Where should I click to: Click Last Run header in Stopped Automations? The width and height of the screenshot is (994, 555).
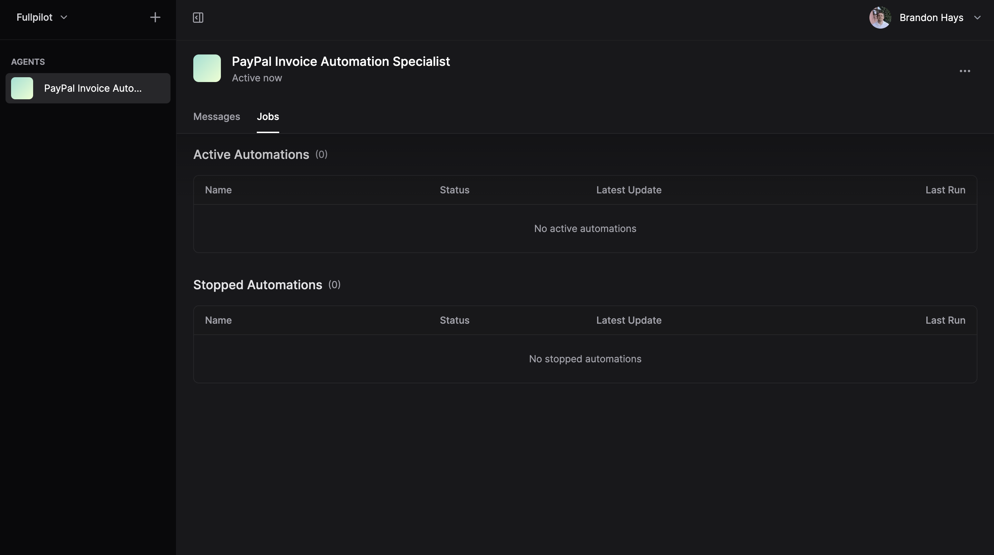click(945, 320)
